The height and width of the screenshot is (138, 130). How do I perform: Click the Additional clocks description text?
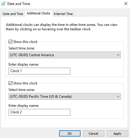[61, 27]
